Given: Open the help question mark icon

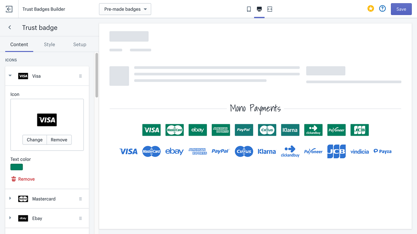Looking at the screenshot, I should point(382,9).
